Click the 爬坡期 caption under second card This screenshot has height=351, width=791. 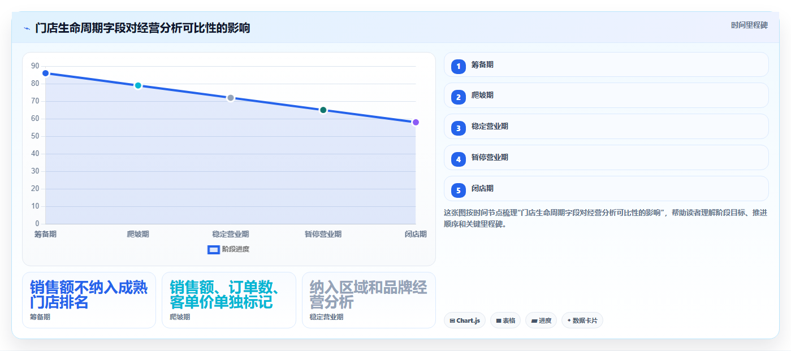180,317
